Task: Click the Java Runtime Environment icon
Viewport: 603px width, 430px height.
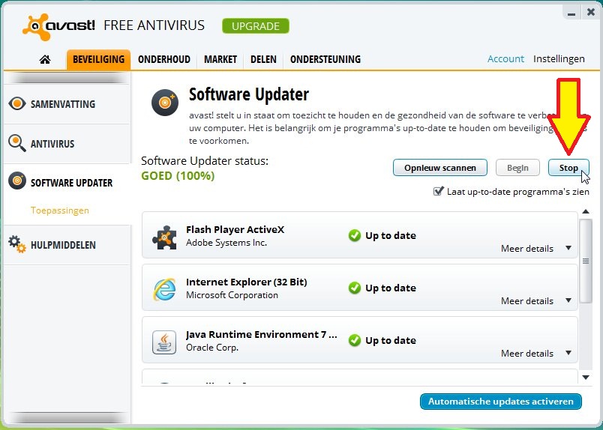Action: pyautogui.click(x=164, y=341)
